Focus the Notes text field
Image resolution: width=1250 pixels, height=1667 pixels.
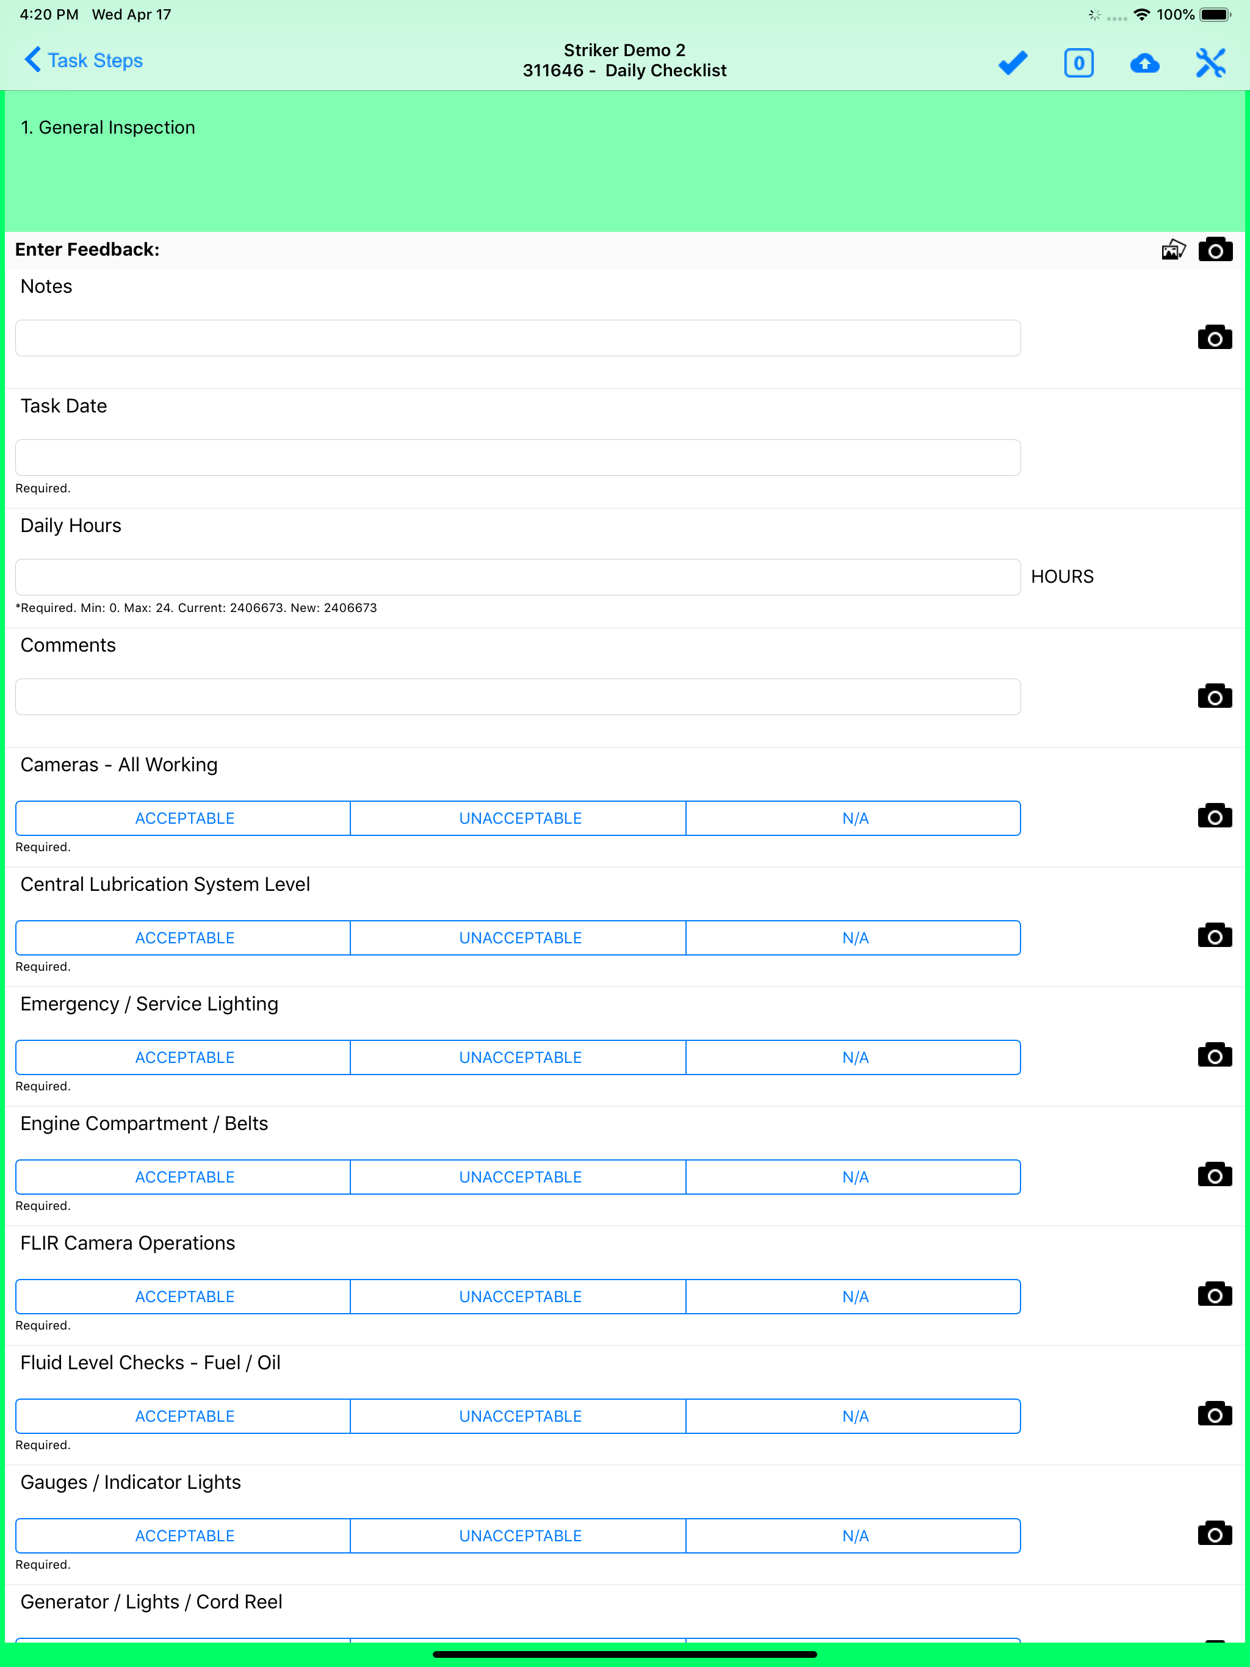click(518, 339)
